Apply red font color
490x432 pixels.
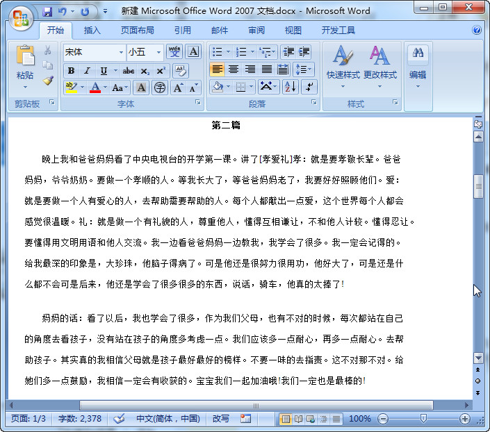[x=95, y=88]
